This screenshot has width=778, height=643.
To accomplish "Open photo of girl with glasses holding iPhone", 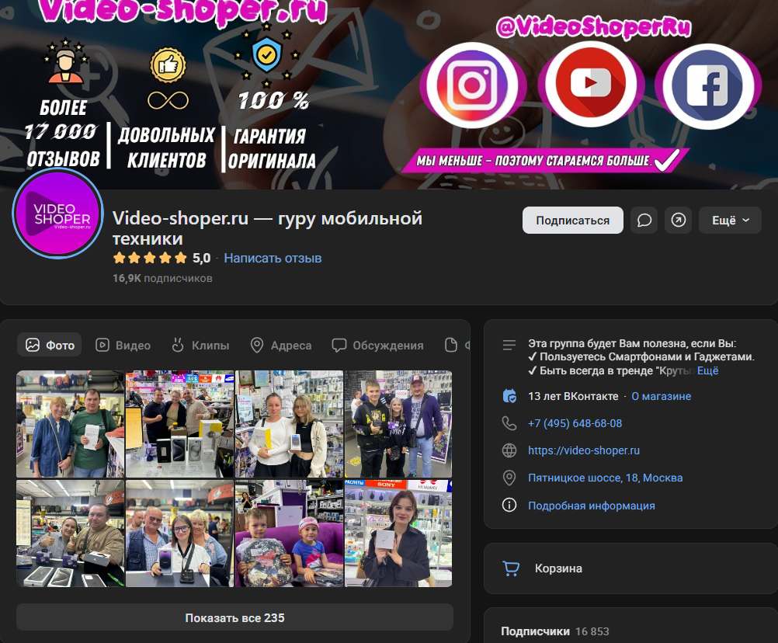I will pos(179,534).
